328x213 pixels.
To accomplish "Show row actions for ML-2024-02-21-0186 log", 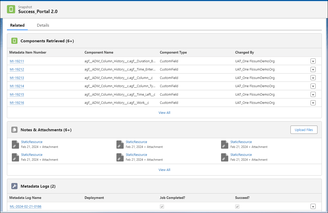I will click(313, 207).
